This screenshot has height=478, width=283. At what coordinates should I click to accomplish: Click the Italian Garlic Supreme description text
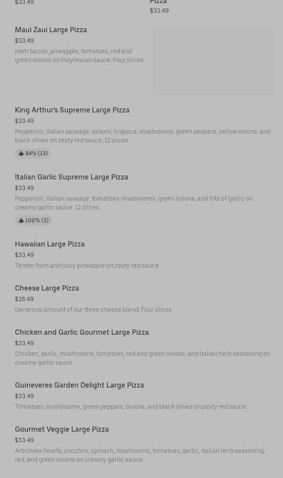click(x=134, y=203)
